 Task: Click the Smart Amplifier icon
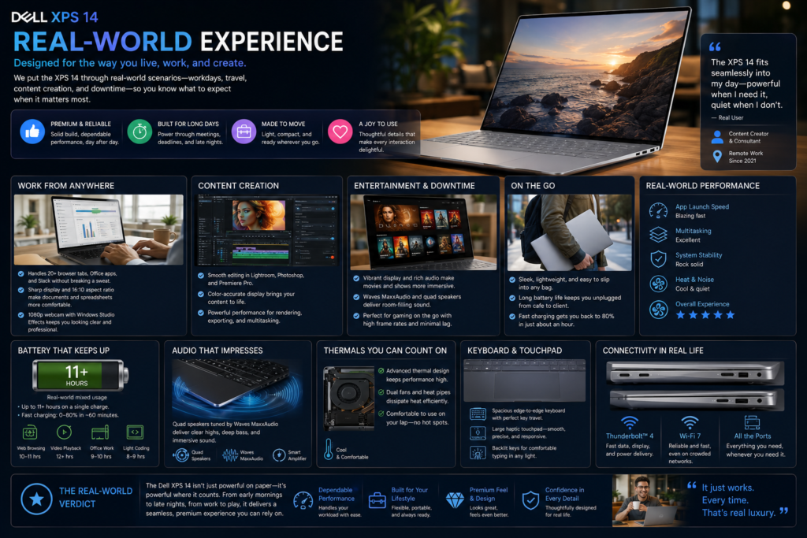pos(279,455)
